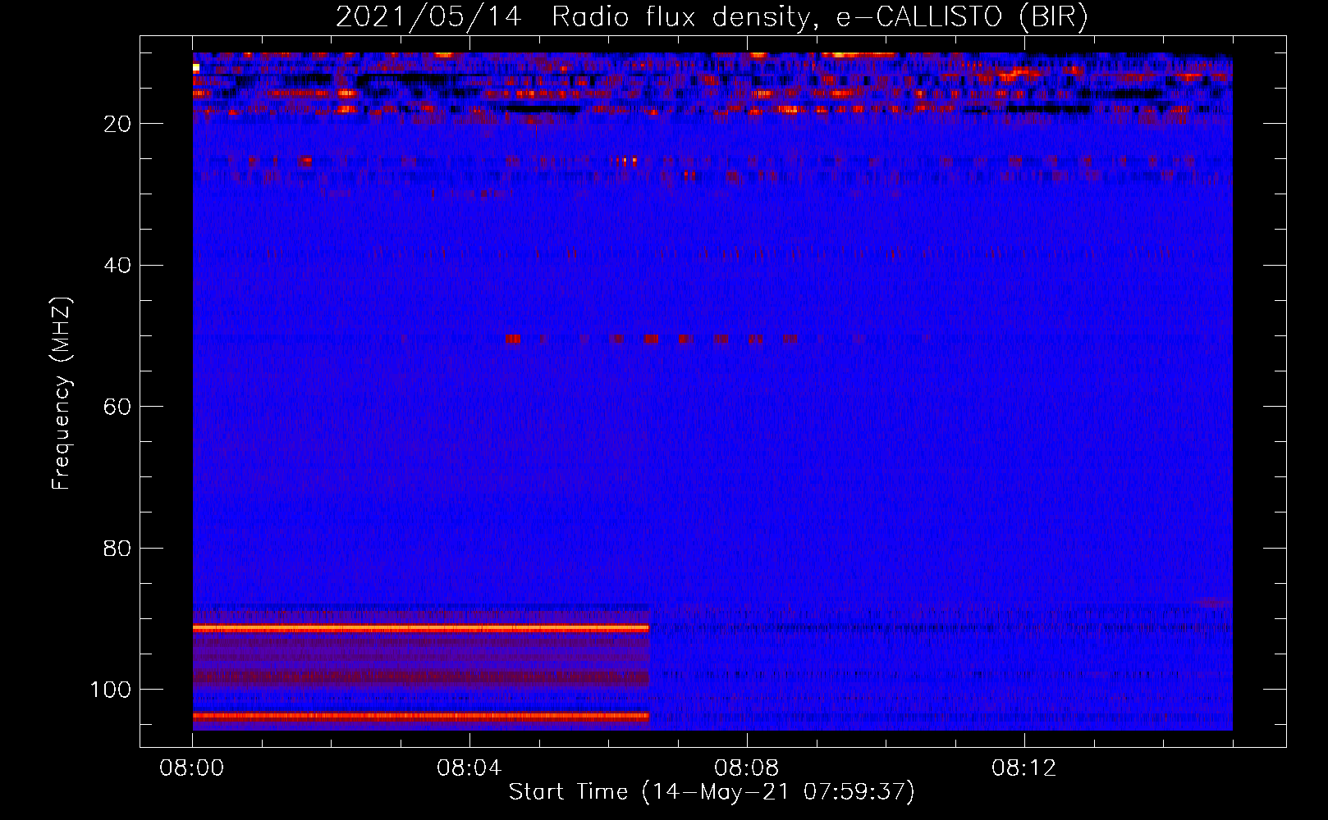
Task: Click the plot title '2021/05/14 Radio flux density'
Action: [575, 16]
